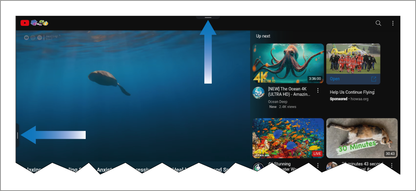This screenshot has height=191, width=416.
Task: Open the live coral reef 4K video thumbnail
Action: (288, 138)
